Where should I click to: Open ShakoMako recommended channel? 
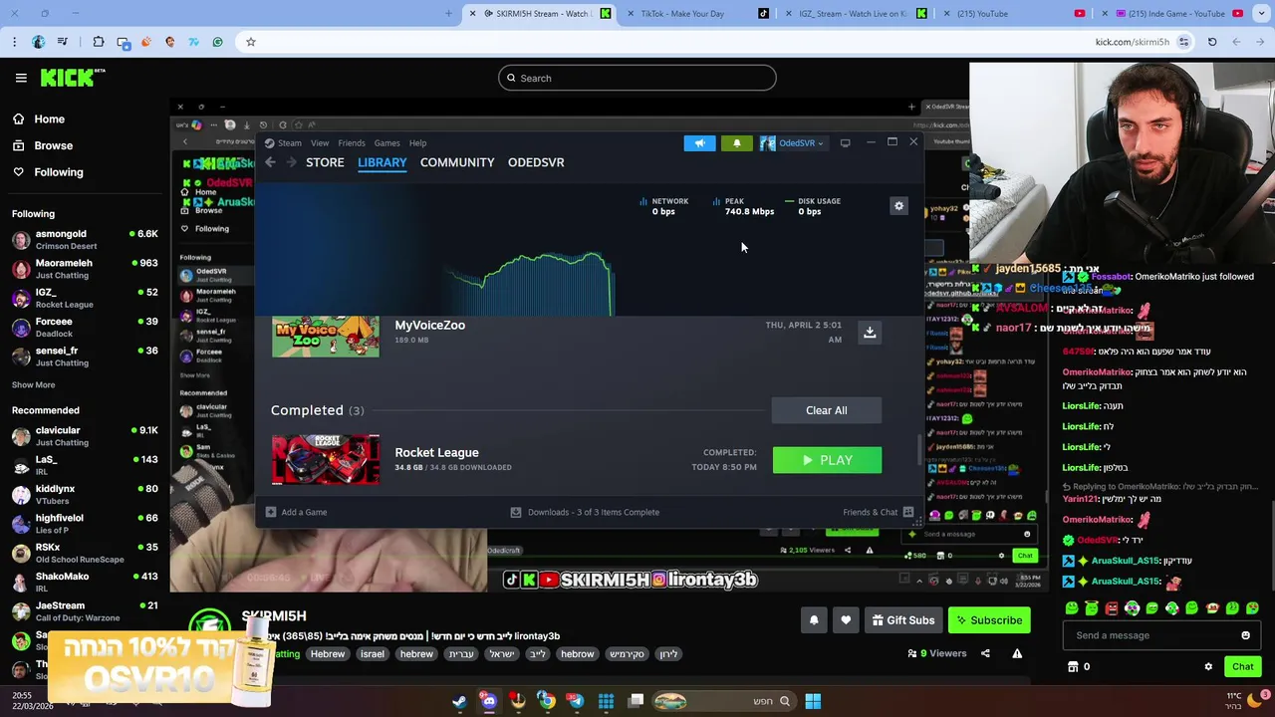click(85, 583)
